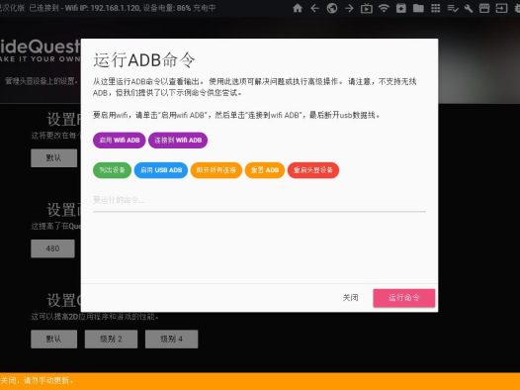Click the orange notification bar message at the bottom
This screenshot has width=520, height=390.
click(37, 380)
